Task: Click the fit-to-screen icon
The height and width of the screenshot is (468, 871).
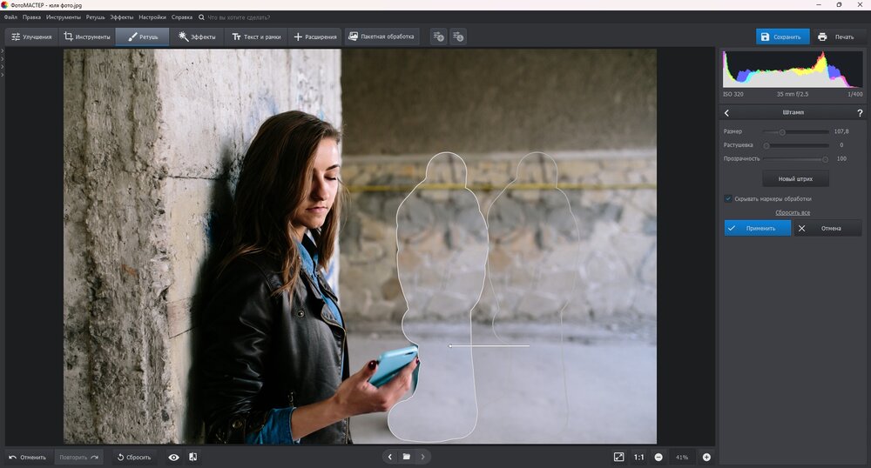Action: coord(618,457)
